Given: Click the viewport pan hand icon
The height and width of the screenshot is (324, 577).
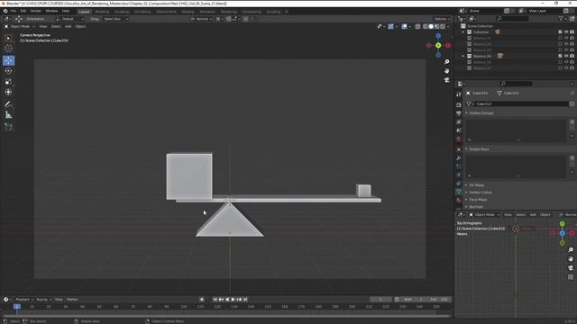Looking at the screenshot, I should click(x=447, y=70).
